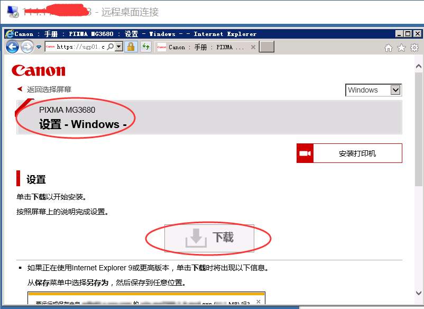The height and width of the screenshot is (309, 424).
Task: Open a new blank tab
Action: tap(266, 47)
